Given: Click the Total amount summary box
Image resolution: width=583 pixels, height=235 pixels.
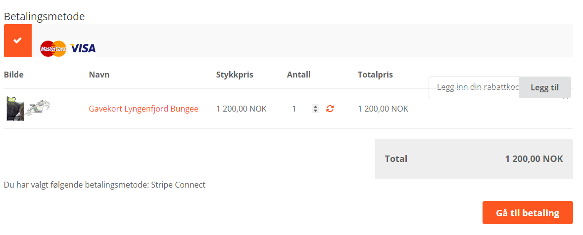Looking at the screenshot, I should (474, 158).
